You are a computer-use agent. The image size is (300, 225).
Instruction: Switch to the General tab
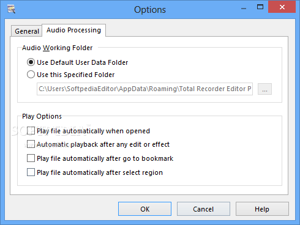click(27, 31)
